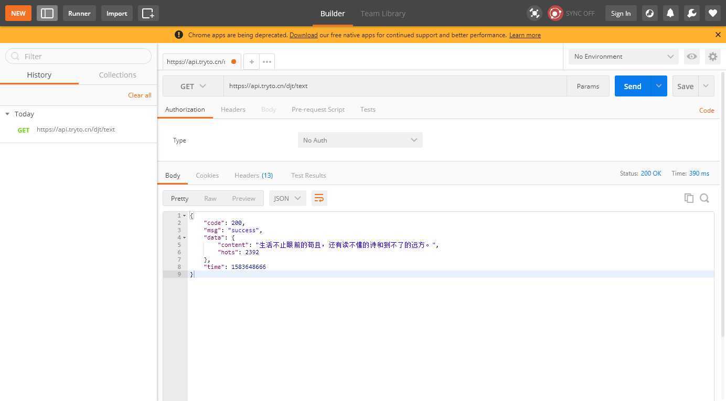726x401 pixels.
Task: Collapse the data object fold arrow
Action: [x=184, y=237]
